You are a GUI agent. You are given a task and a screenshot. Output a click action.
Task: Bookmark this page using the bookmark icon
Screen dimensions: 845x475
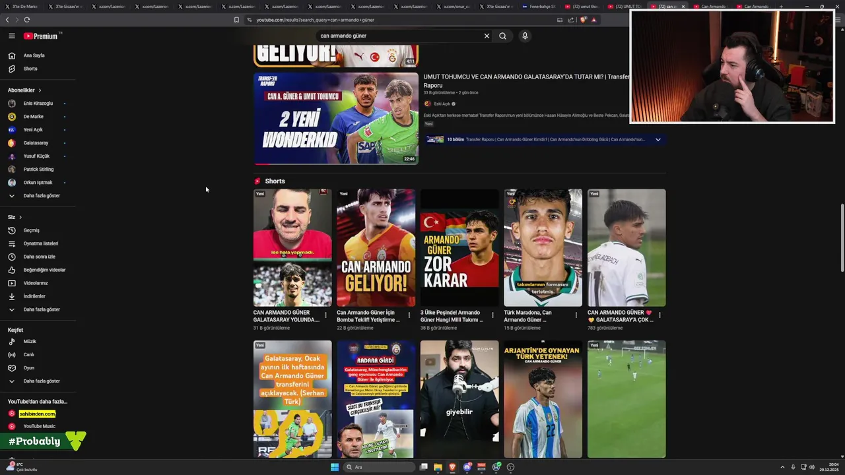[x=236, y=20]
